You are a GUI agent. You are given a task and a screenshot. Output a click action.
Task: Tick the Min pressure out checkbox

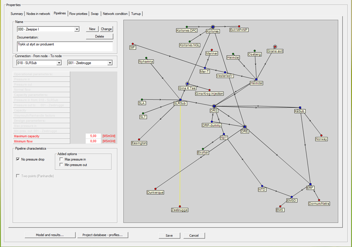point(61,165)
